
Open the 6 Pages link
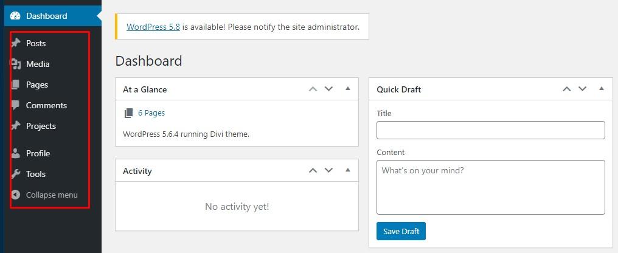pos(151,113)
